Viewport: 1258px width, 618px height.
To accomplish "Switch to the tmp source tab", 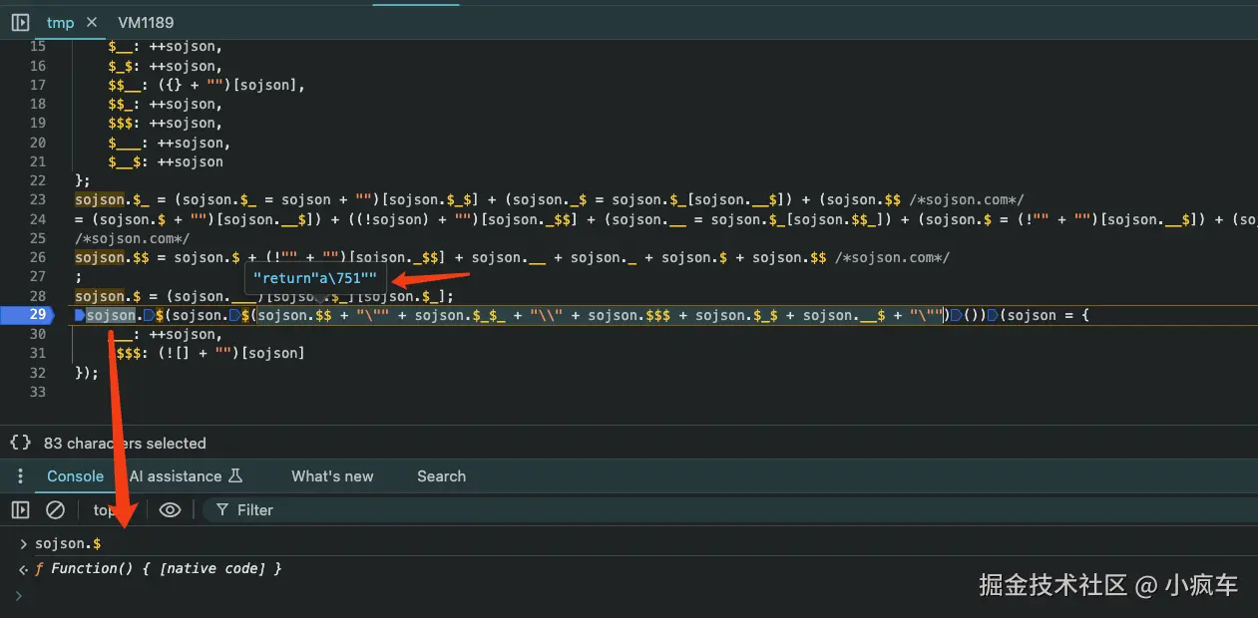I will (60, 22).
